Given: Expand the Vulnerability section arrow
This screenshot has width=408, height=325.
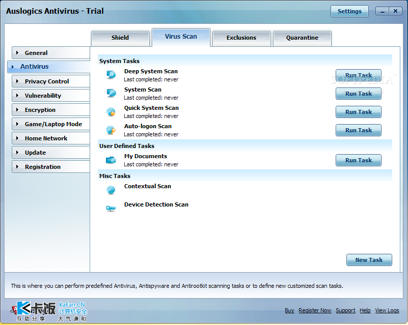Looking at the screenshot, I should 17,96.
